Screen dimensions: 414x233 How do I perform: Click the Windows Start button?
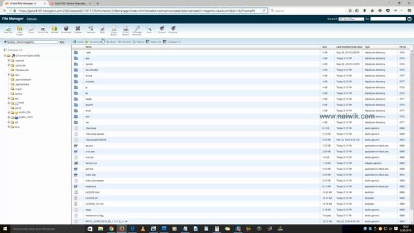point(5,228)
